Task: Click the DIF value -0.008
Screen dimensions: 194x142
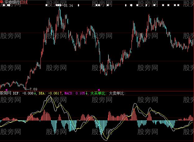Action: tap(28, 93)
